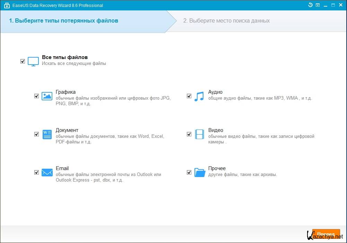Click the Прочее folder icon
Screen dimensions: 347x243
point(200,172)
